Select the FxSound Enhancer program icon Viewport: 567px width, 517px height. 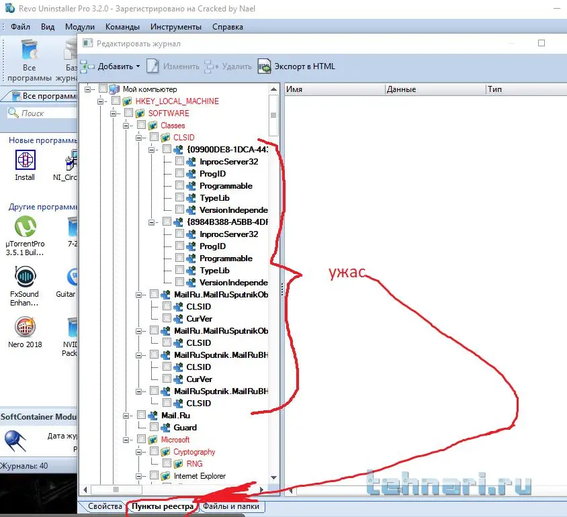(26, 277)
